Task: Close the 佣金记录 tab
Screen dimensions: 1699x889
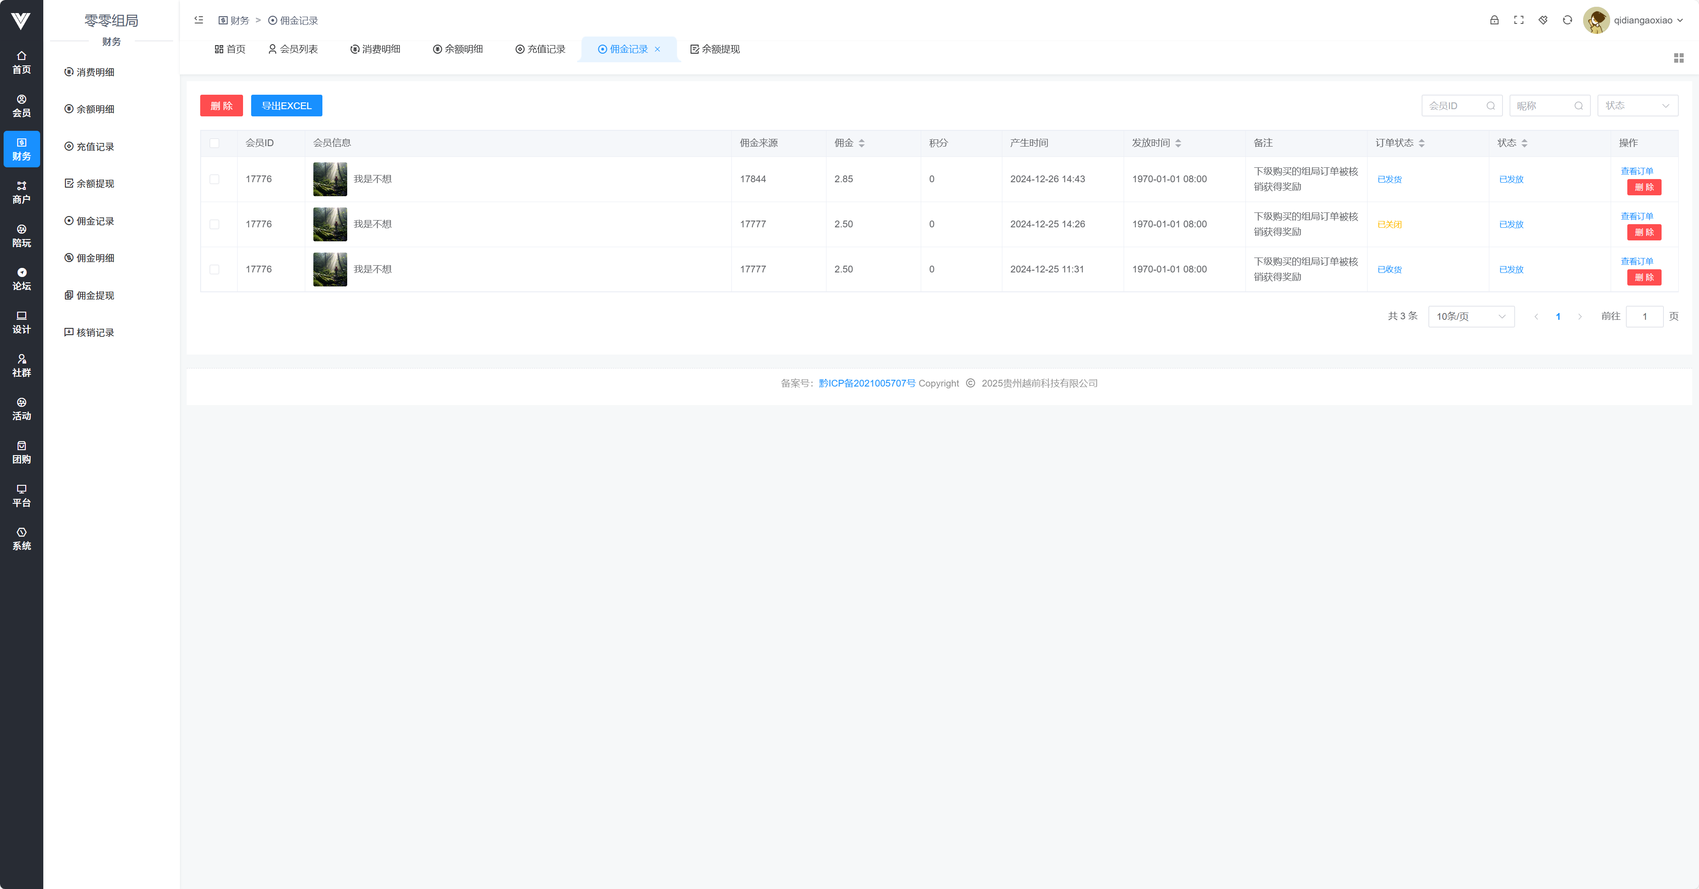Action: coord(657,49)
